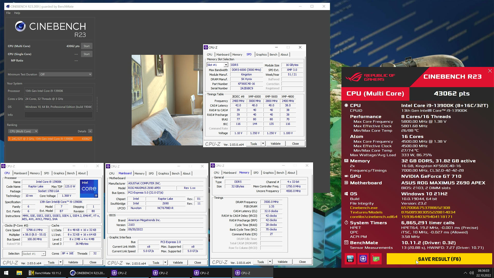Viewport: 494px width, 278px height.
Task: Click the highlighted CPU-Z taskbar button
Action: (x=252, y=273)
